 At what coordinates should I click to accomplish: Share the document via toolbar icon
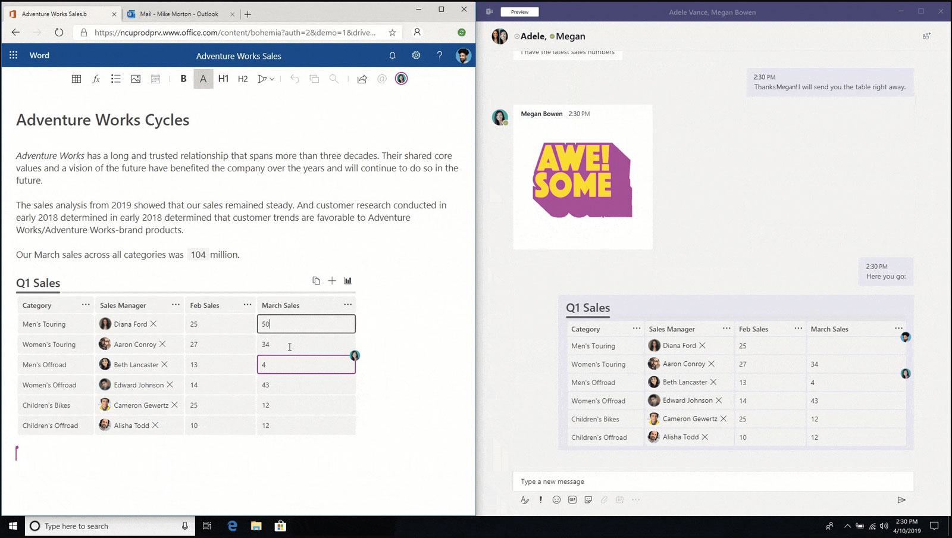pos(362,79)
